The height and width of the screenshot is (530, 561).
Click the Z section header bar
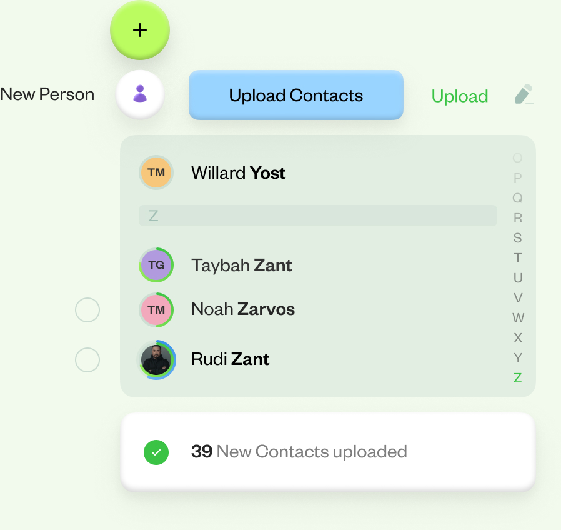tap(317, 216)
